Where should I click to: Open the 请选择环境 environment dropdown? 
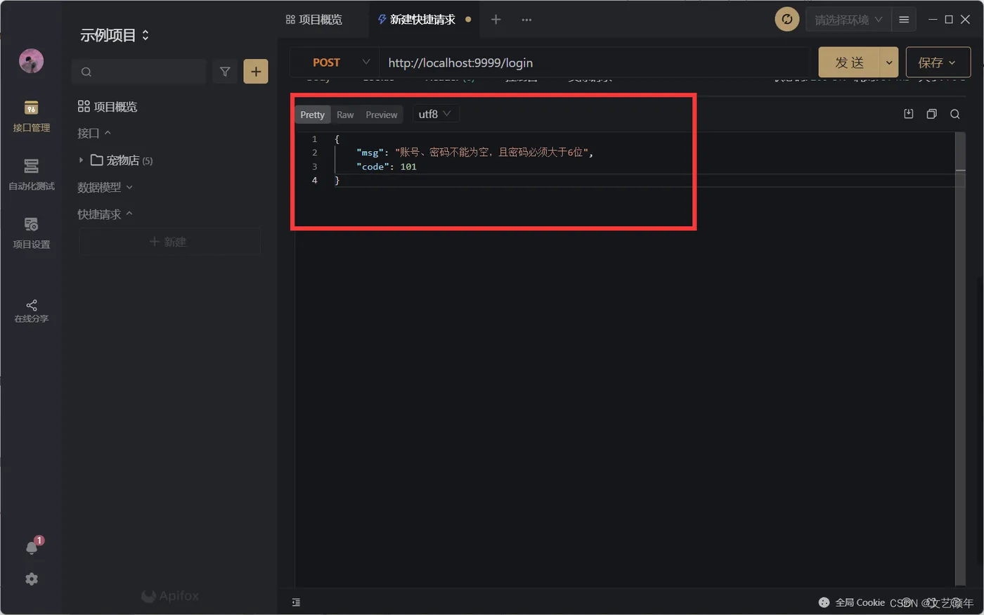pyautogui.click(x=848, y=20)
